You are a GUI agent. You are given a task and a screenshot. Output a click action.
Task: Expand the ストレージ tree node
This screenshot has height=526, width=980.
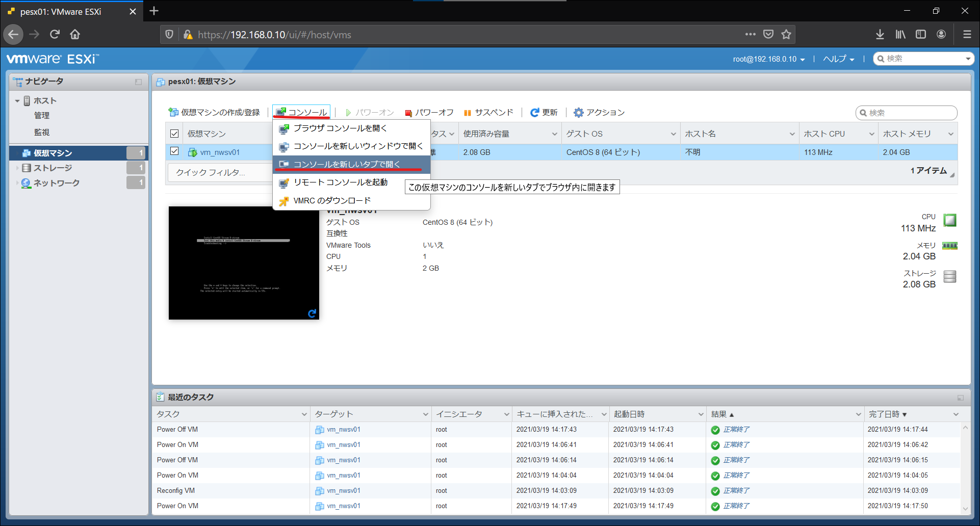coord(17,168)
